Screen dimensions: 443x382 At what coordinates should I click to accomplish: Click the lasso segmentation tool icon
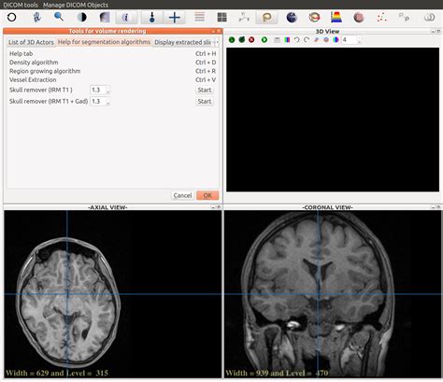[x=266, y=17]
